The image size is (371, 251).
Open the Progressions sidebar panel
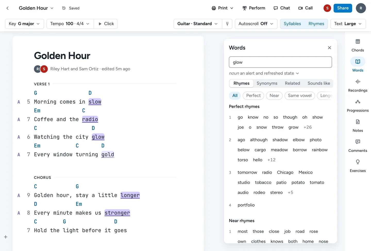[x=358, y=105]
